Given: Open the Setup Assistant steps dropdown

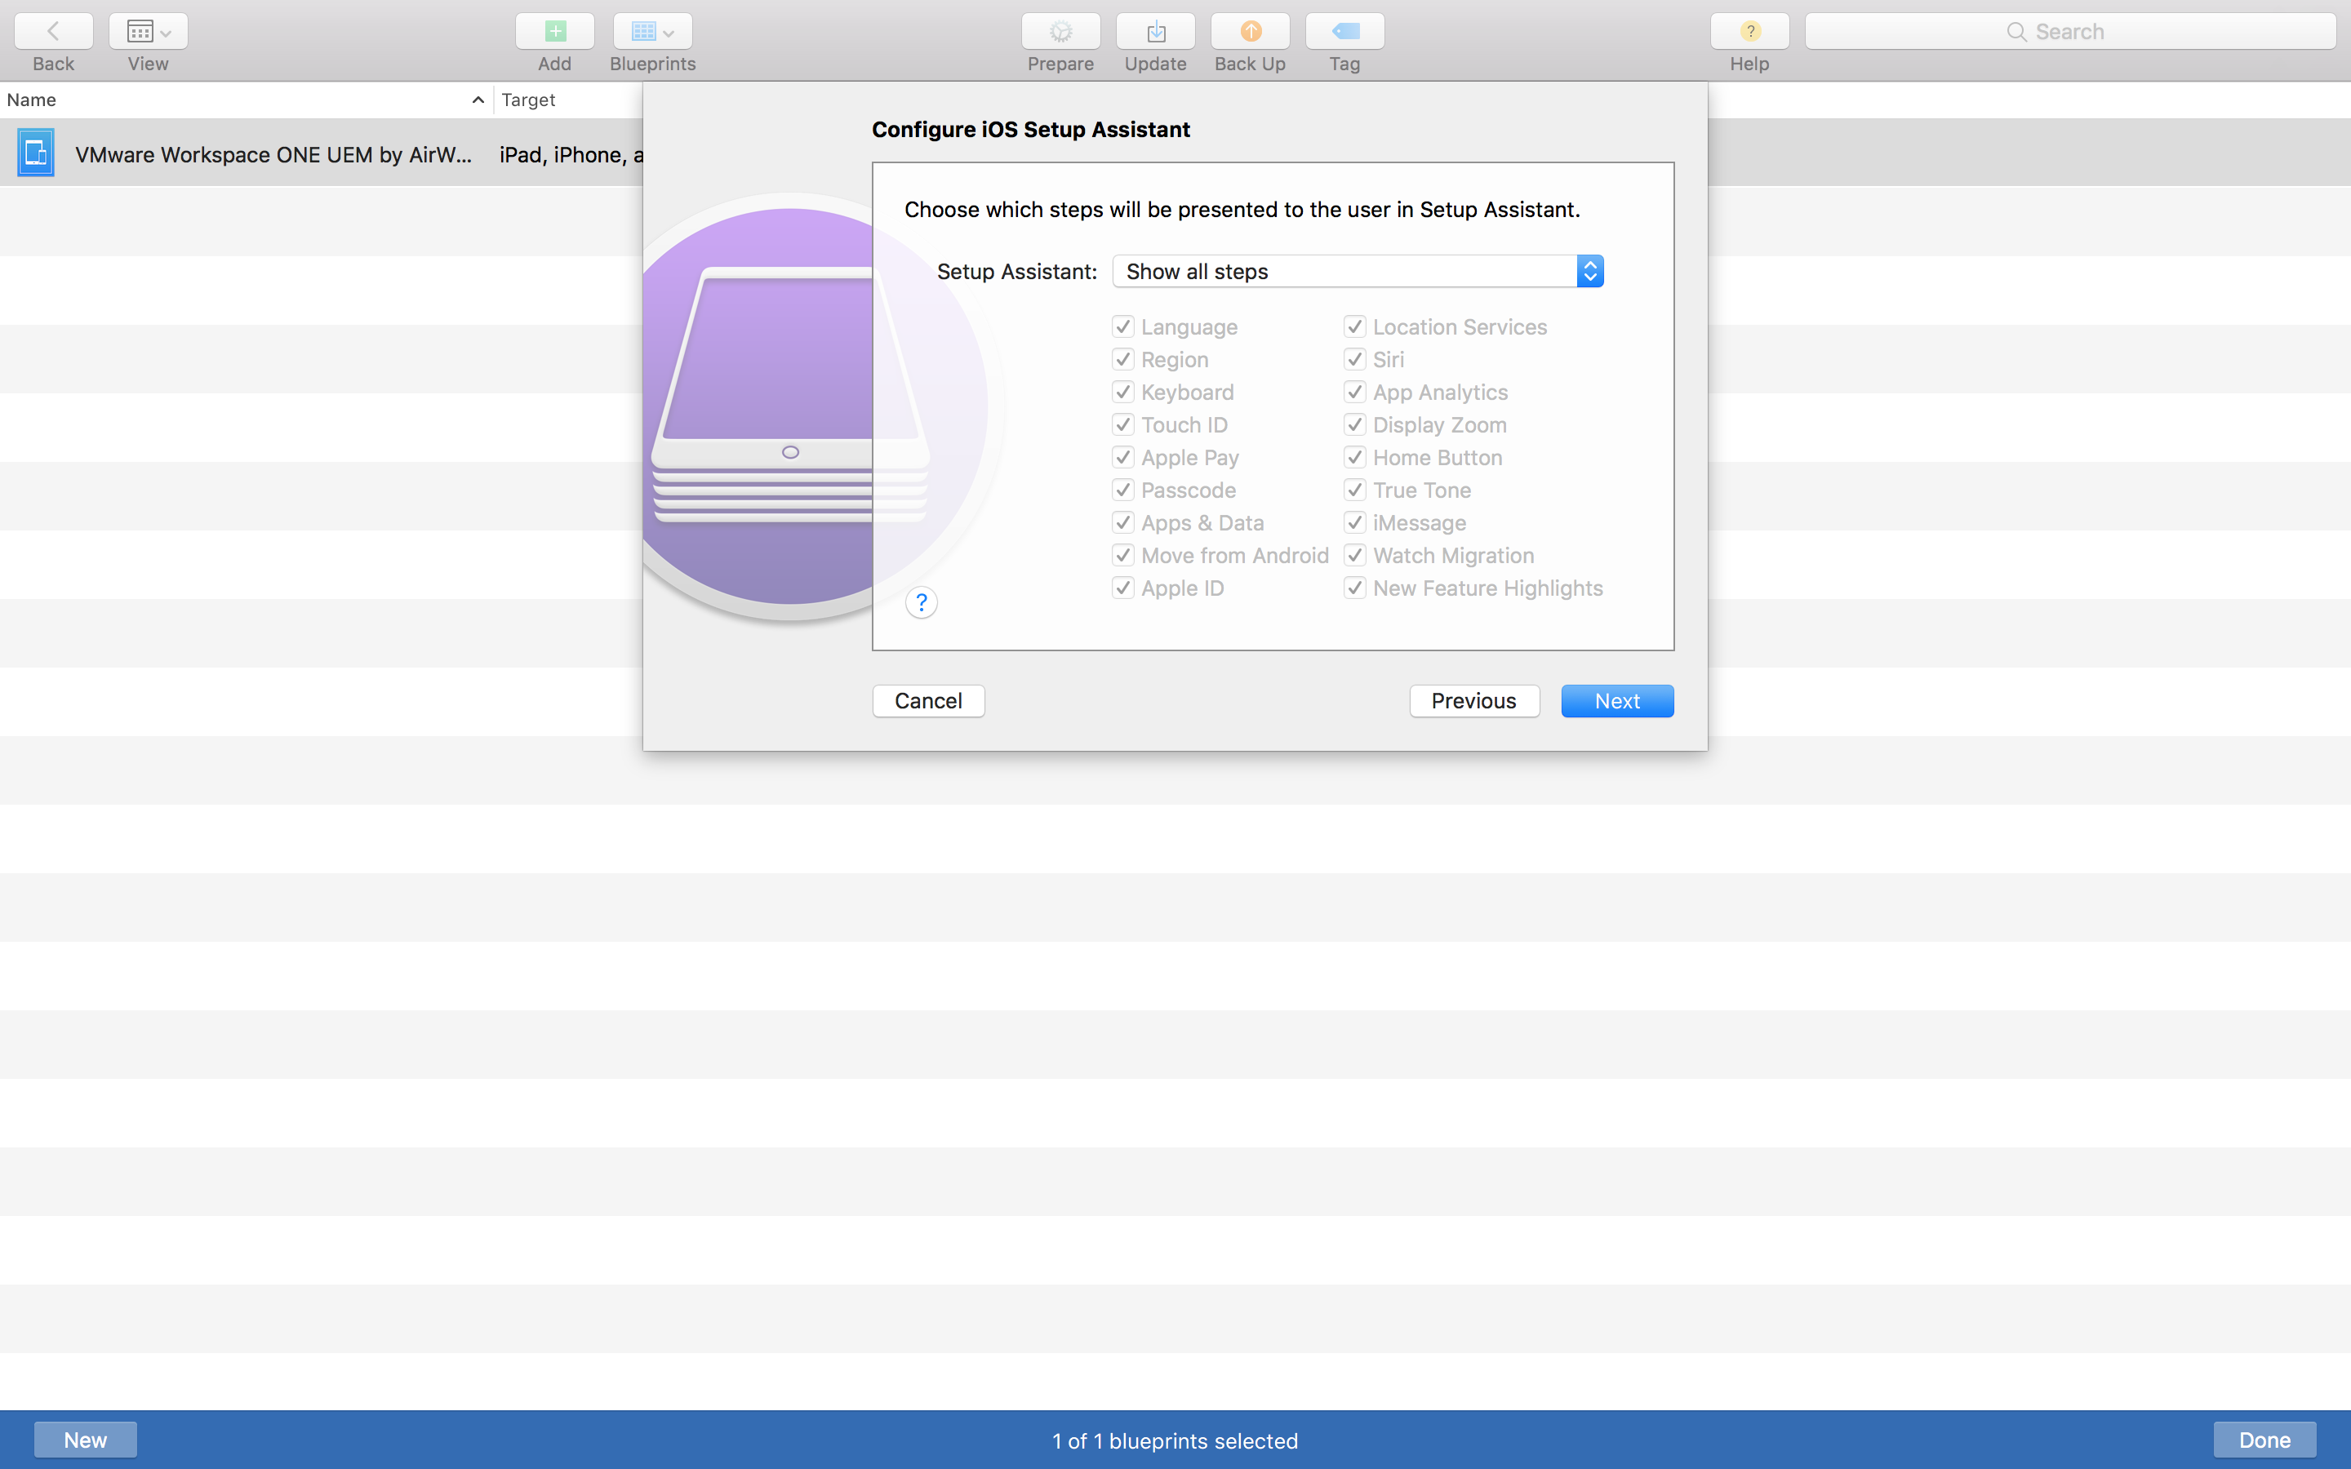Looking at the screenshot, I should (1356, 271).
